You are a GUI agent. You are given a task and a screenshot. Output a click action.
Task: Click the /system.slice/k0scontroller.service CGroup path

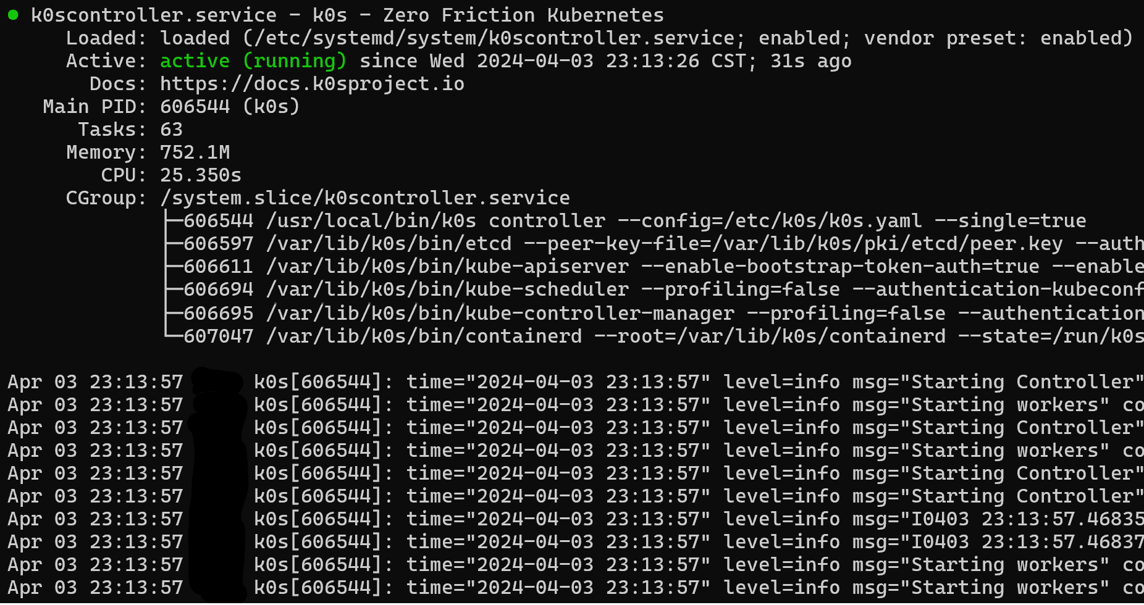364,198
